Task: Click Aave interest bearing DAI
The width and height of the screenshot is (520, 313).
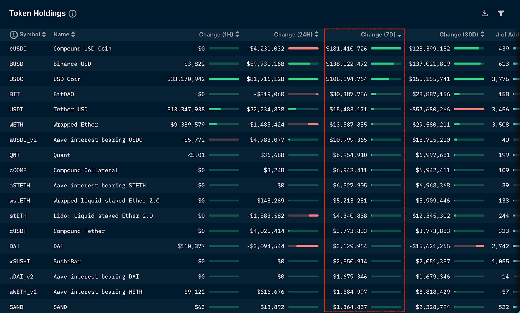Action: pos(96,277)
